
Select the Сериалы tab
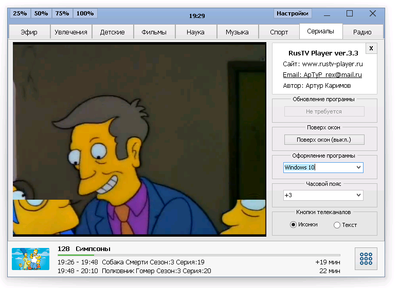pos(321,31)
